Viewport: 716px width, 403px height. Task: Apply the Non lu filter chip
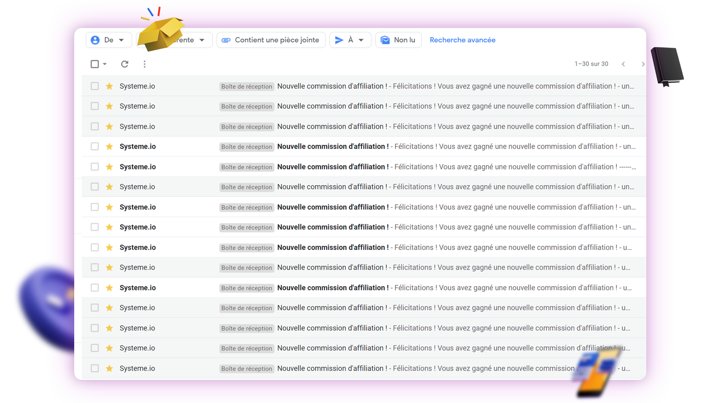point(398,40)
